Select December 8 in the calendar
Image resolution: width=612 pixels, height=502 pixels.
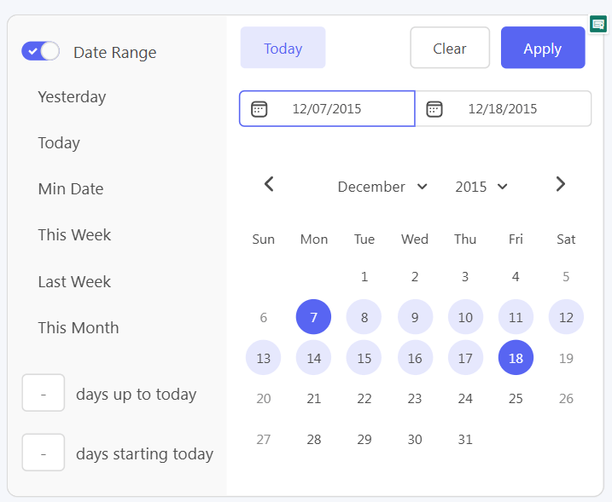tap(364, 317)
